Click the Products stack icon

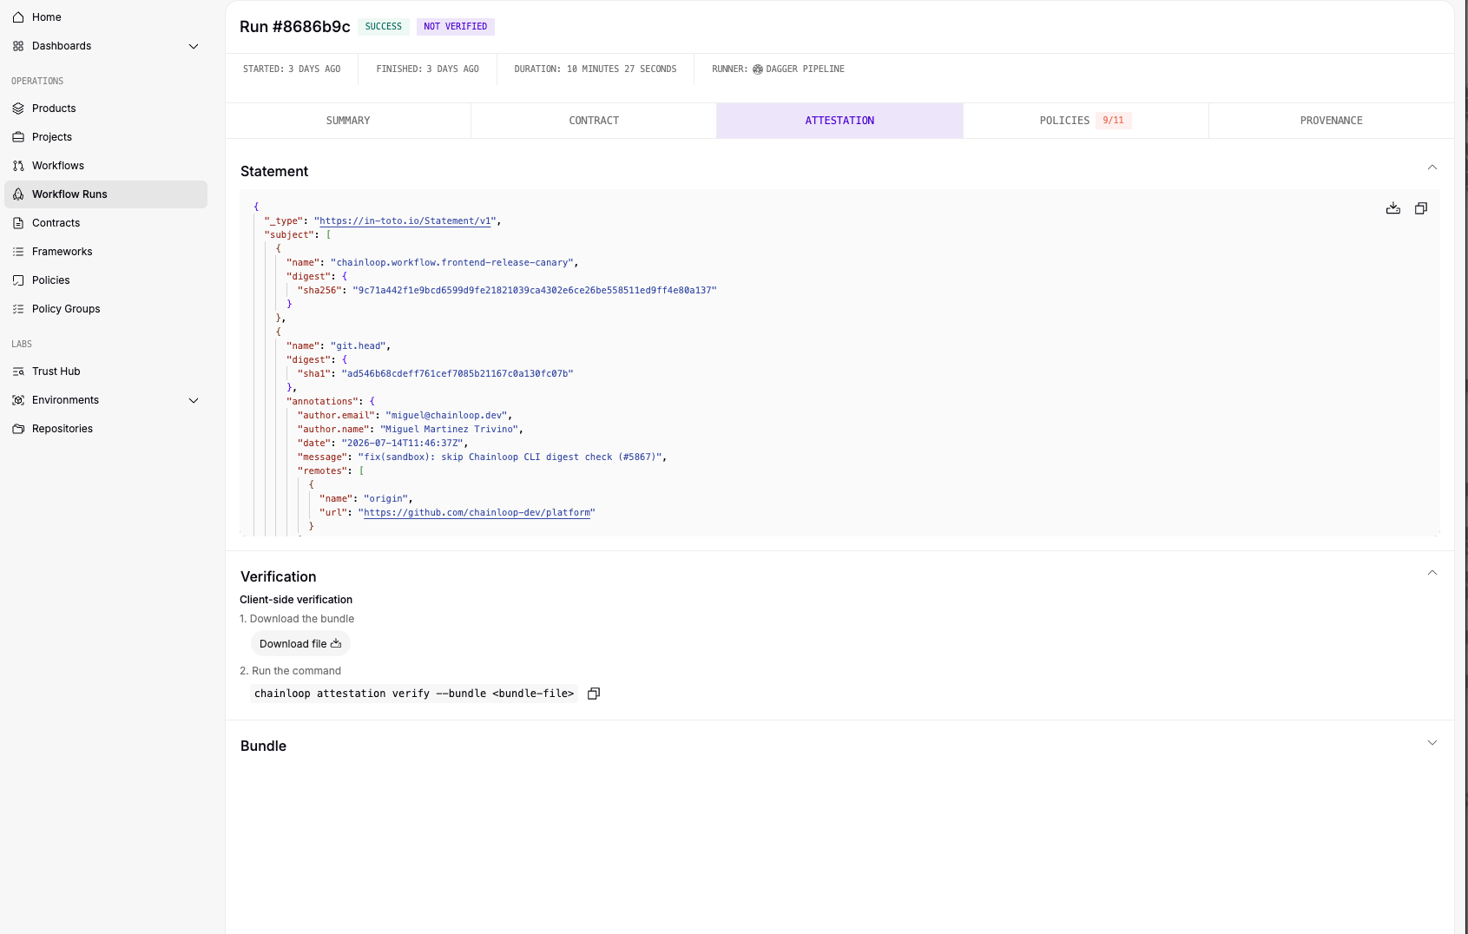(18, 109)
